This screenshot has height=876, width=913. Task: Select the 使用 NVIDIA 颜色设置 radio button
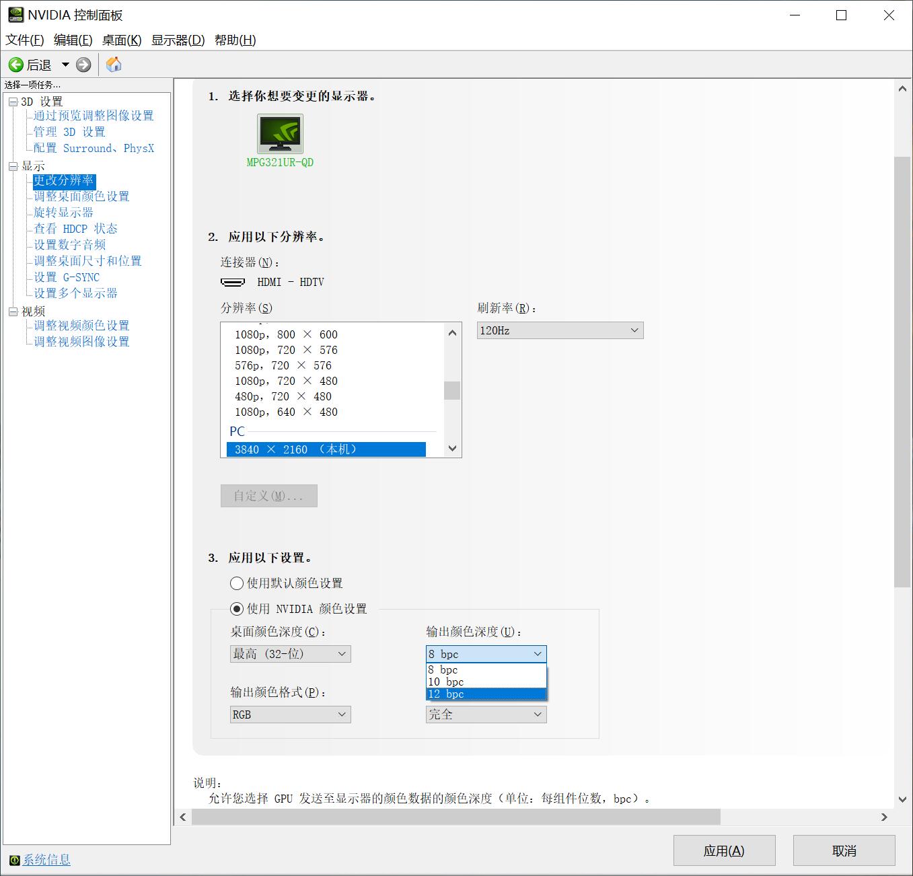click(236, 609)
